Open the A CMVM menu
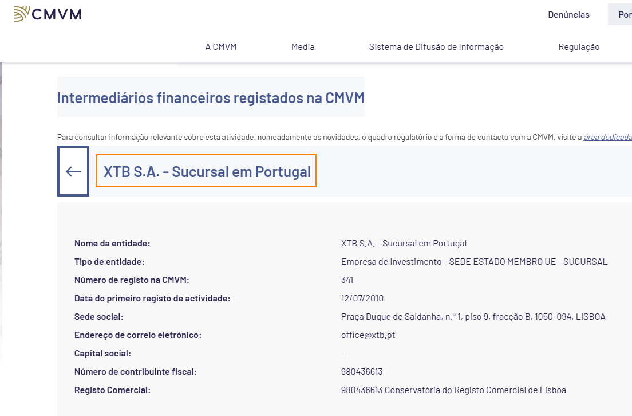Image resolution: width=632 pixels, height=416 pixels. click(x=221, y=47)
